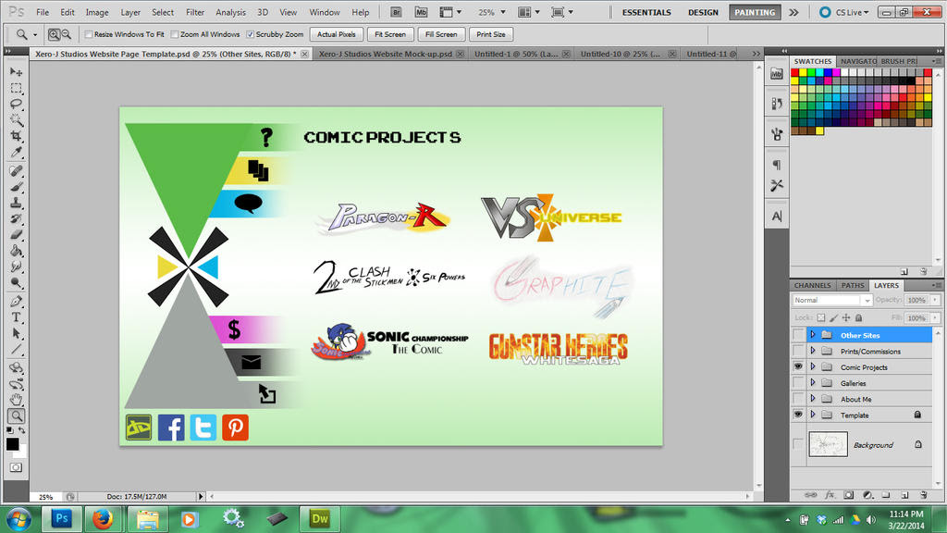This screenshot has height=533, width=947.
Task: Open the Analysis menu
Action: click(x=230, y=12)
